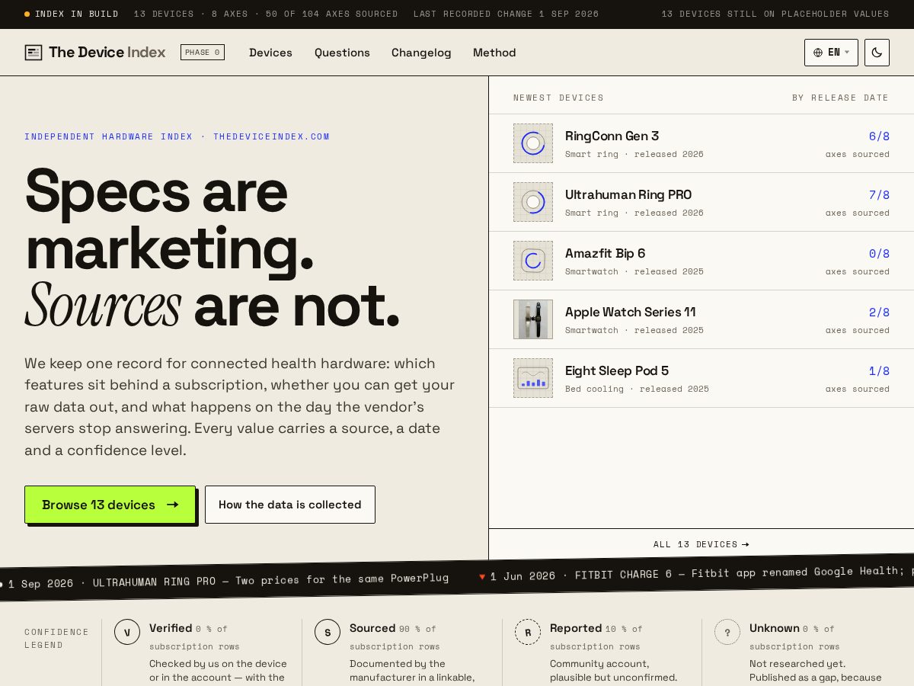Click the NEWEST DEVICES heading
Viewport: 914px width, 686px height.
point(558,98)
